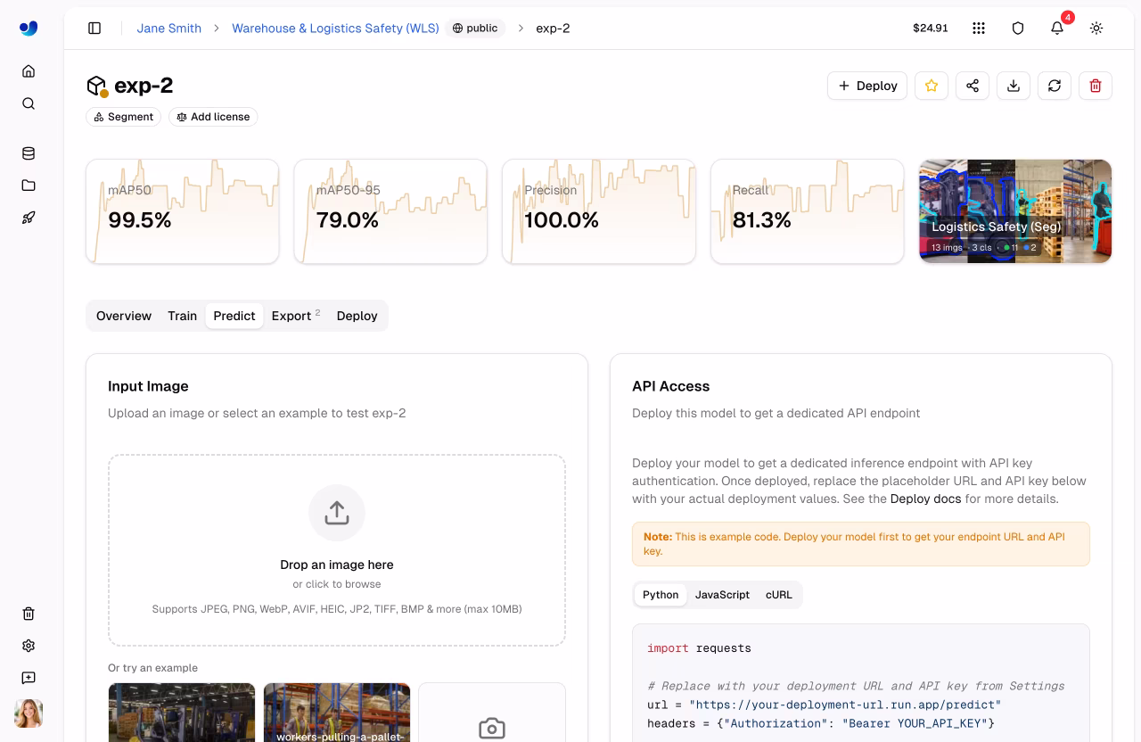Delete exp-2 with red trash icon
The height and width of the screenshot is (742, 1141).
1096,86
